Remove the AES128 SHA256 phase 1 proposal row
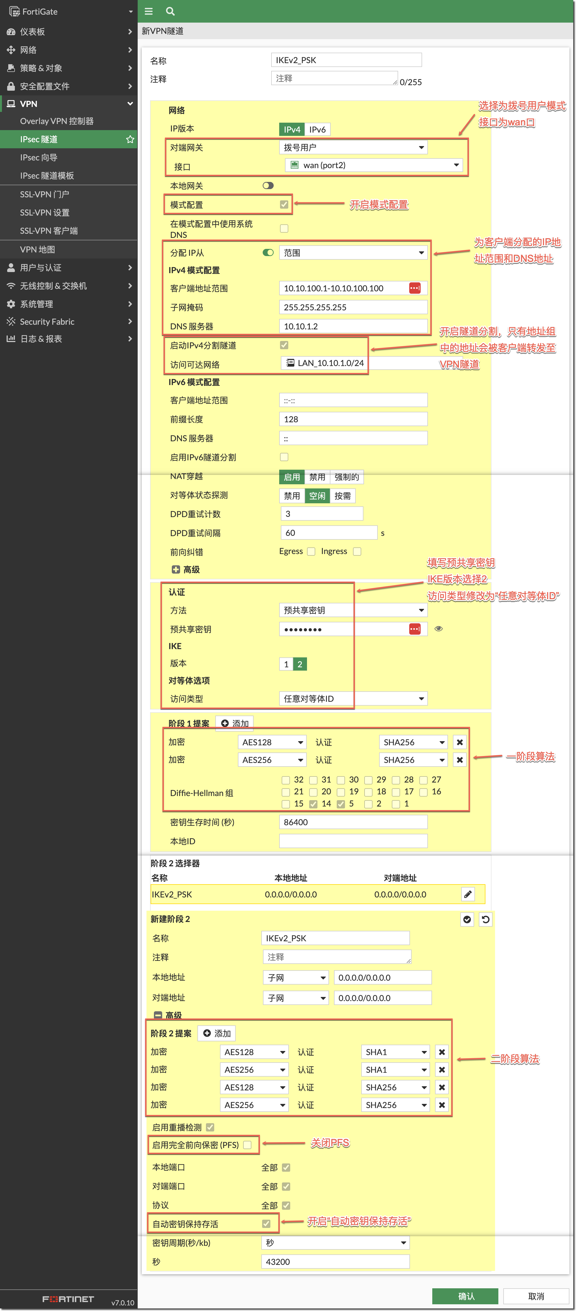This screenshot has width=576, height=1312. 460,742
